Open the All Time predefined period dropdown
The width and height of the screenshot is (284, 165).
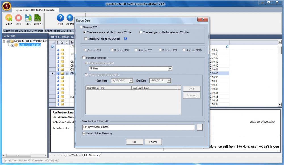click(x=170, y=68)
